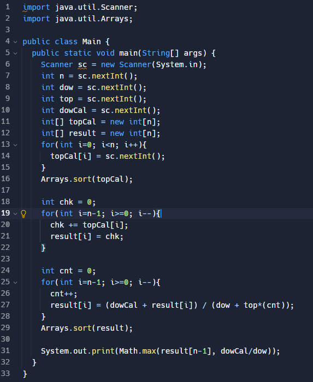Screen dimensions: 313x382
Task: Click 'java.util.Arrays' on line 2
Action: (x=92, y=19)
